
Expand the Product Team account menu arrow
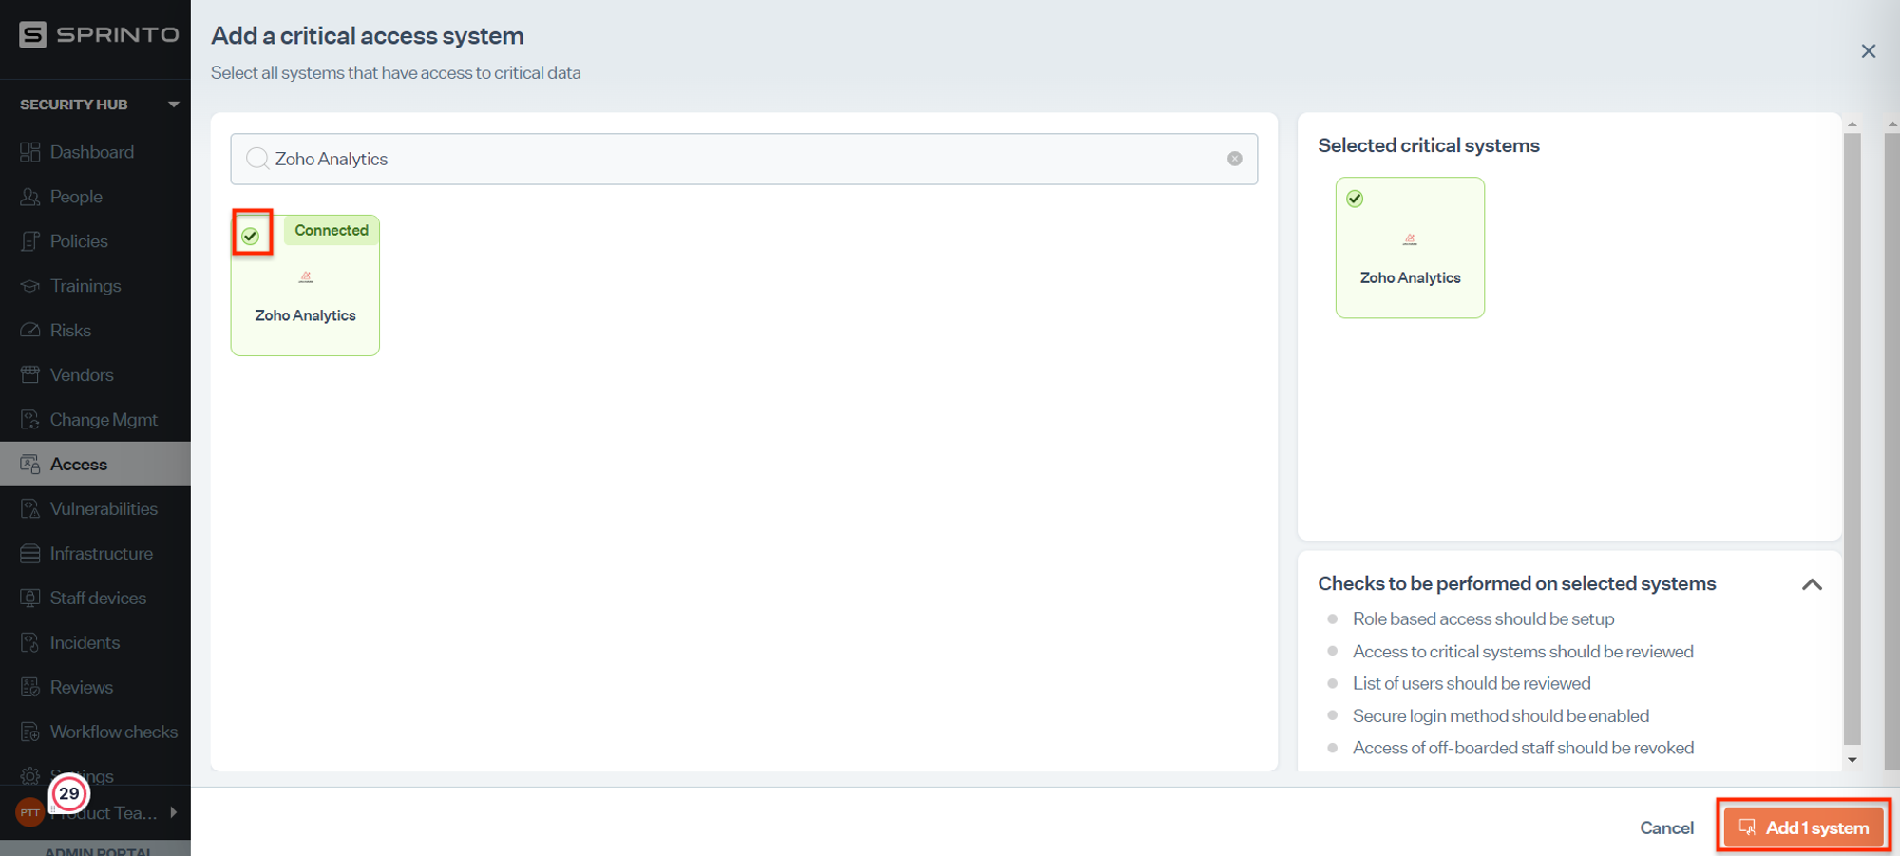pos(174,813)
